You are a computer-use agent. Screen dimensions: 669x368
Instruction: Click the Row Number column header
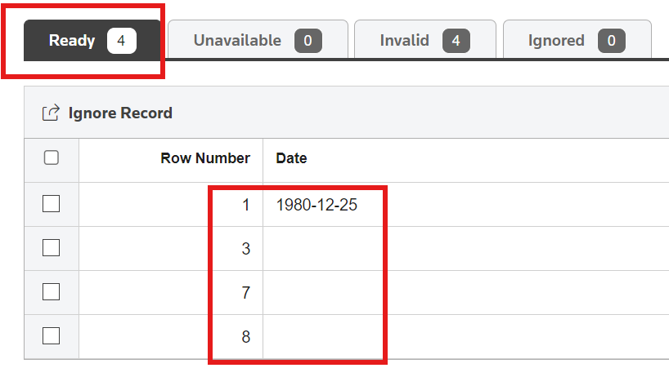click(x=205, y=158)
